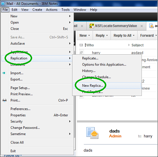Open the Actions menu in menu bar
Screen dimensions: 158x157
52,10
